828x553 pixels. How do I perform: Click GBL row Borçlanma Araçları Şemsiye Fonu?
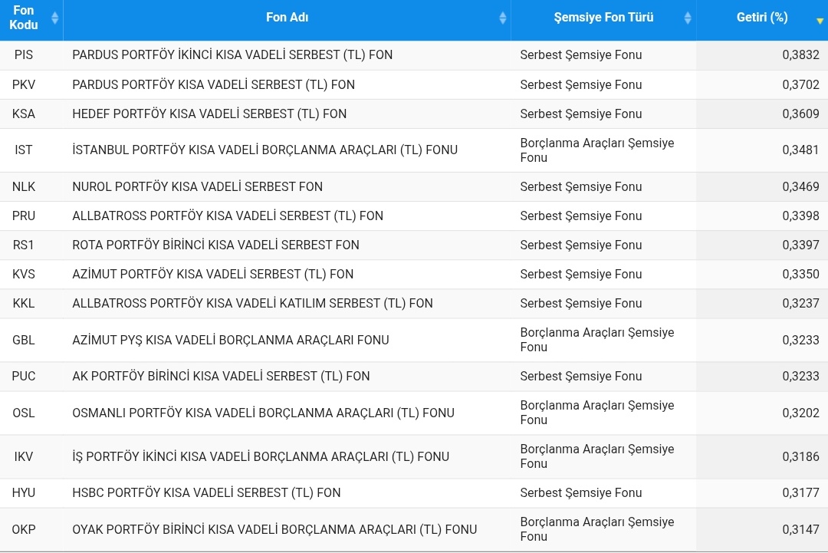tap(597, 340)
